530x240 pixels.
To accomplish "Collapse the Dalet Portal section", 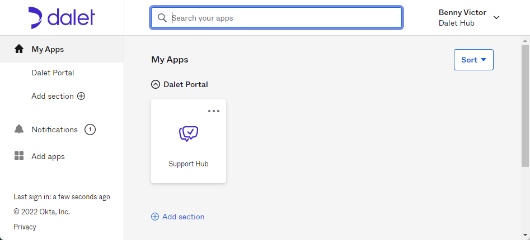I will pos(156,84).
